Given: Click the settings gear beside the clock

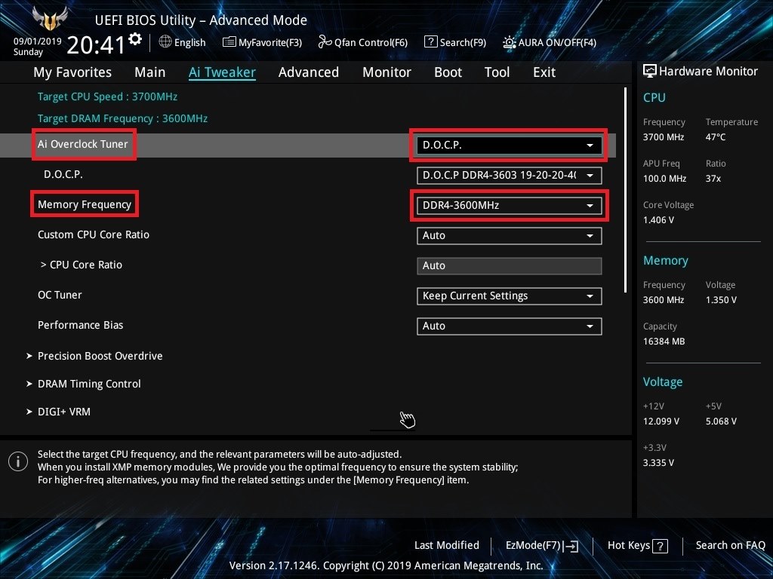Looking at the screenshot, I should point(135,39).
